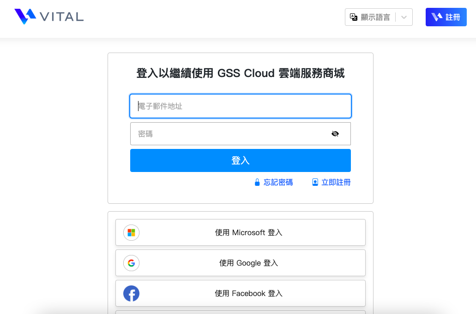Focus the 電子郵件地址 email field
476x314 pixels.
(240, 106)
